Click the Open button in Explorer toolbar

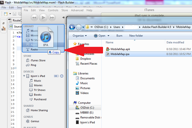[99, 36]
